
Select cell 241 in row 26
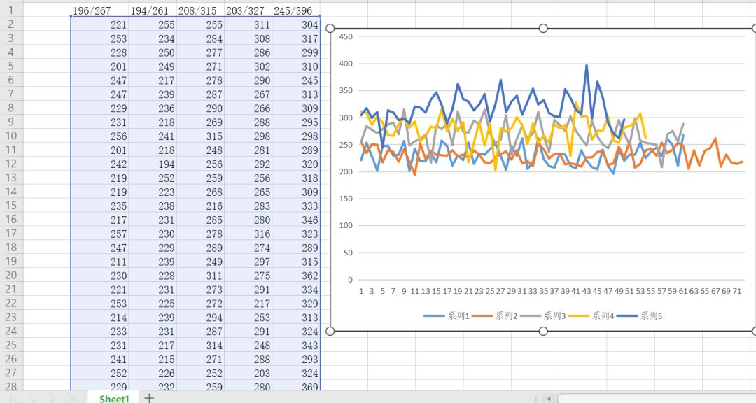(x=100, y=360)
